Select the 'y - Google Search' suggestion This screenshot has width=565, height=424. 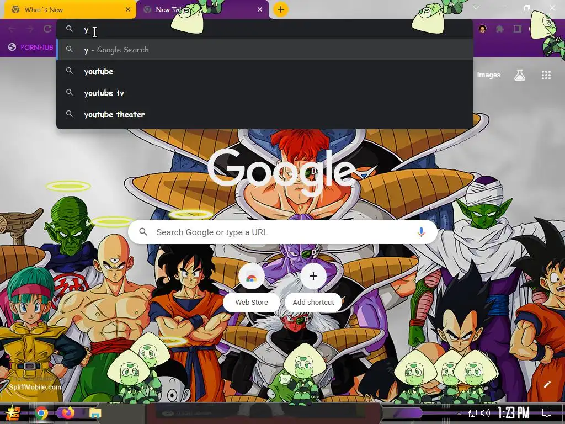pyautogui.click(x=265, y=50)
